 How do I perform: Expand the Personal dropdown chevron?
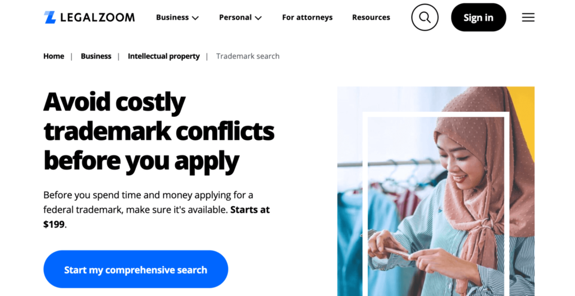258,17
